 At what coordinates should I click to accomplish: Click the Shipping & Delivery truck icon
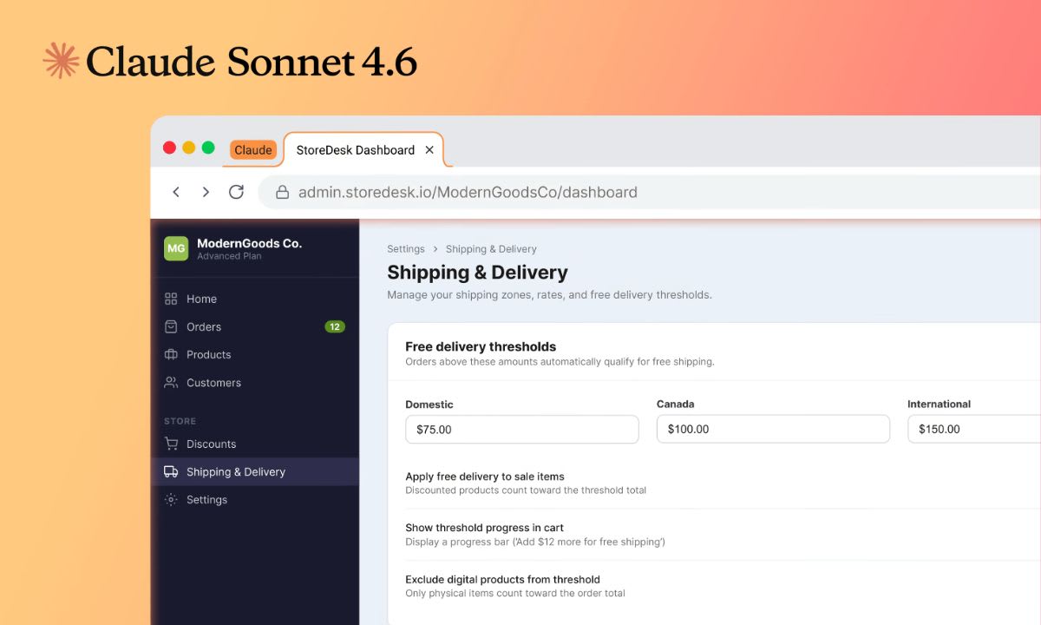point(173,471)
